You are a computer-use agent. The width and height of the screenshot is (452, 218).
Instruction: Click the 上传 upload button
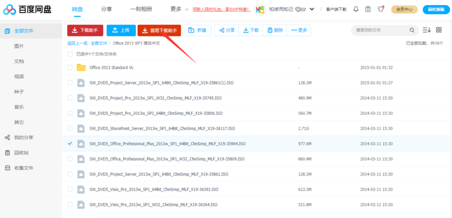click(121, 30)
